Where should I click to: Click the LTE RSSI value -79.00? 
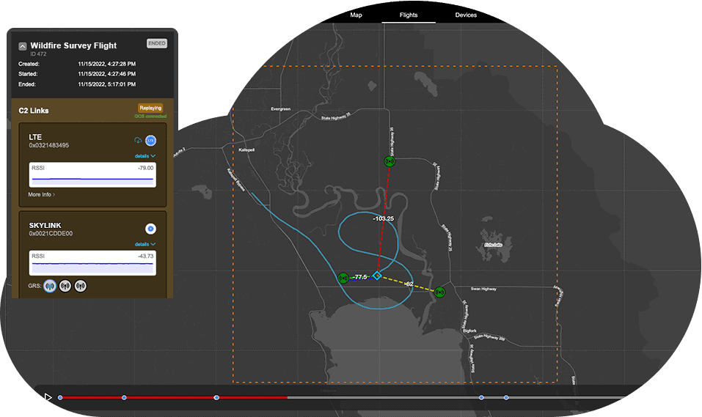click(145, 169)
